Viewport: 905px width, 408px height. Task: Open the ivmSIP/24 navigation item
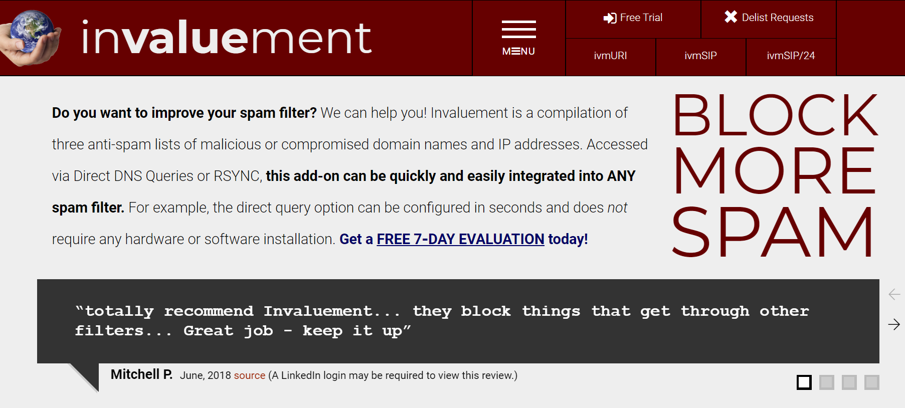(791, 56)
